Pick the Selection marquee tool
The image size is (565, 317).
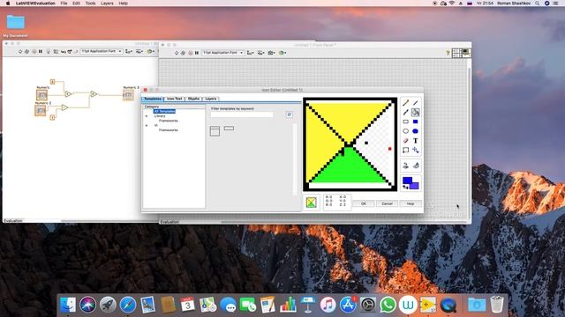(406, 150)
